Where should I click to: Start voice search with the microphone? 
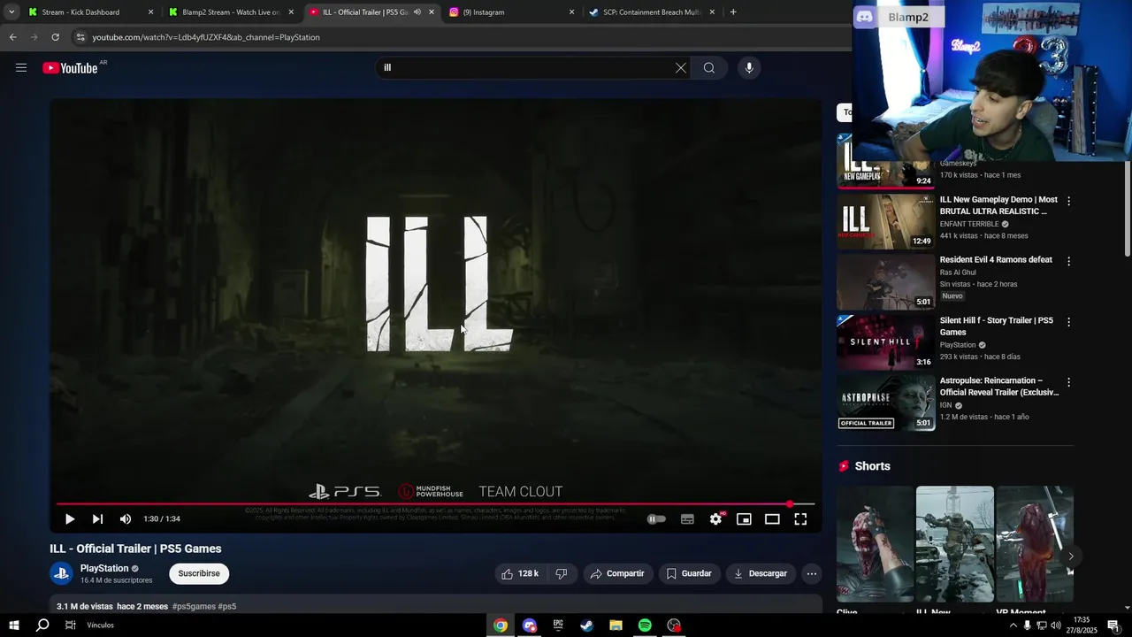pyautogui.click(x=749, y=68)
